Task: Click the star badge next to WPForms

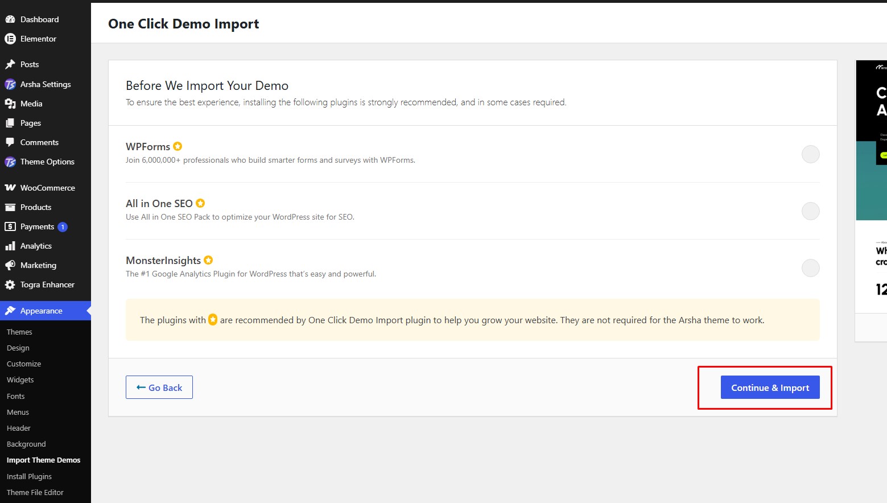Action: (x=178, y=146)
